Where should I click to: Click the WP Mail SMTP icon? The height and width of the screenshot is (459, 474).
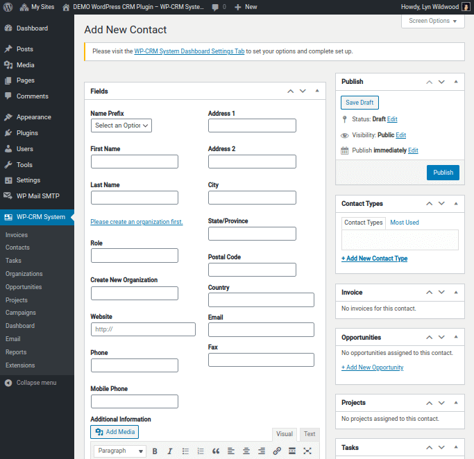point(8,196)
